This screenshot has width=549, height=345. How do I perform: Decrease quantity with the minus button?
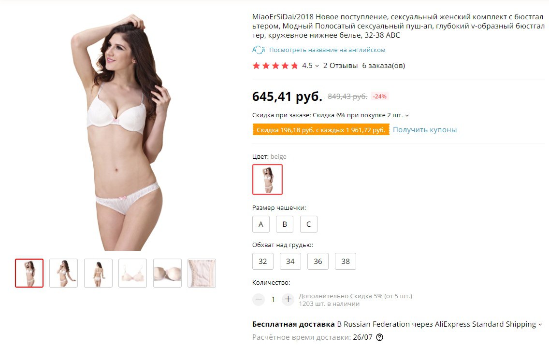click(x=259, y=299)
